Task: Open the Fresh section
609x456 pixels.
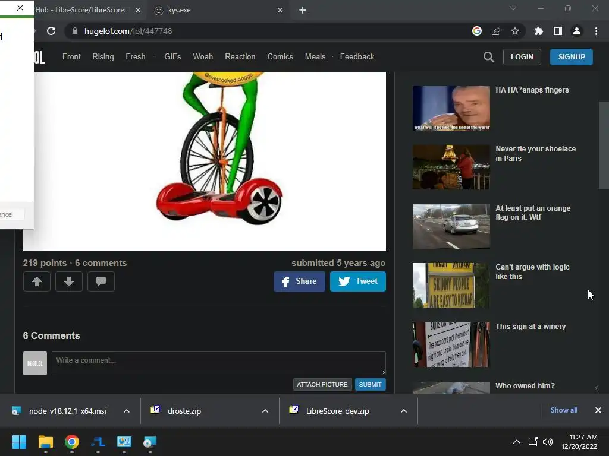Action: (136, 56)
